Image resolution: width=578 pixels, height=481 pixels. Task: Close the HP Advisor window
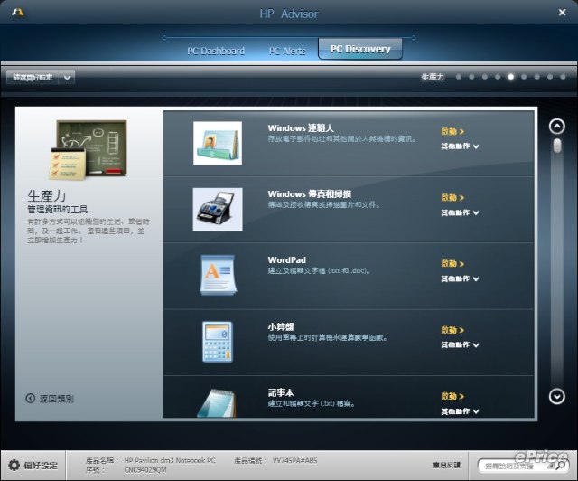tap(562, 13)
